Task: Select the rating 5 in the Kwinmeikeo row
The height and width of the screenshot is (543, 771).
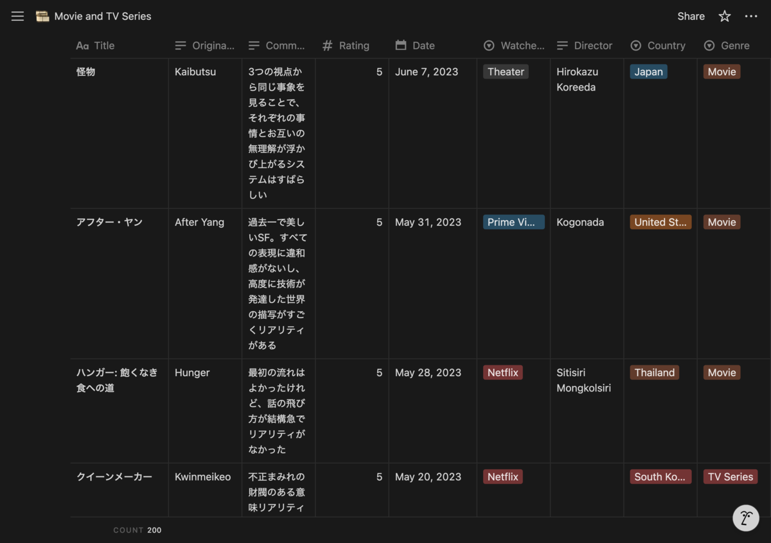Action: (351, 490)
